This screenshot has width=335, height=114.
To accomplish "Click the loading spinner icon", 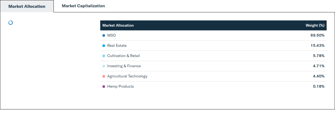I will tap(11, 23).
